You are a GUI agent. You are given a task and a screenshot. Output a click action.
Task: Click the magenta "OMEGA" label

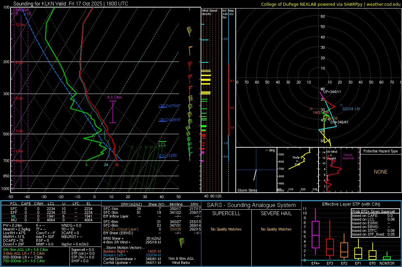[21, 10]
